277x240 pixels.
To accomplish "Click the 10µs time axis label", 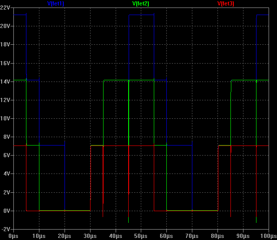I will click(39, 236).
